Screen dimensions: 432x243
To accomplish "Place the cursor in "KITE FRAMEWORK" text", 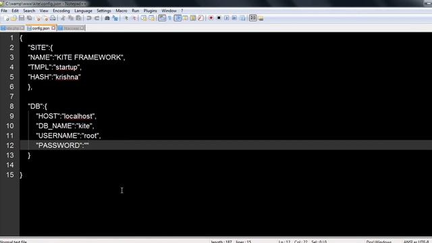I will pos(88,57).
